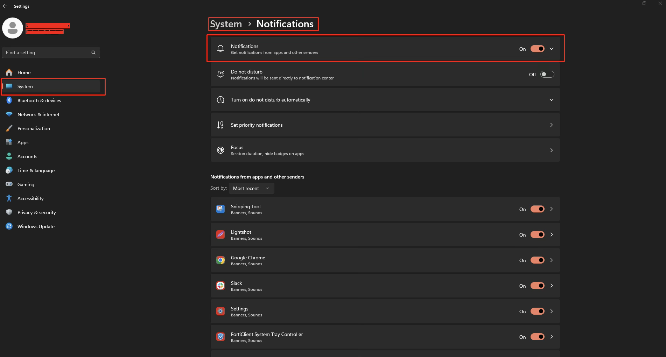
Task: Click the back arrow in title bar
Action: [5, 6]
